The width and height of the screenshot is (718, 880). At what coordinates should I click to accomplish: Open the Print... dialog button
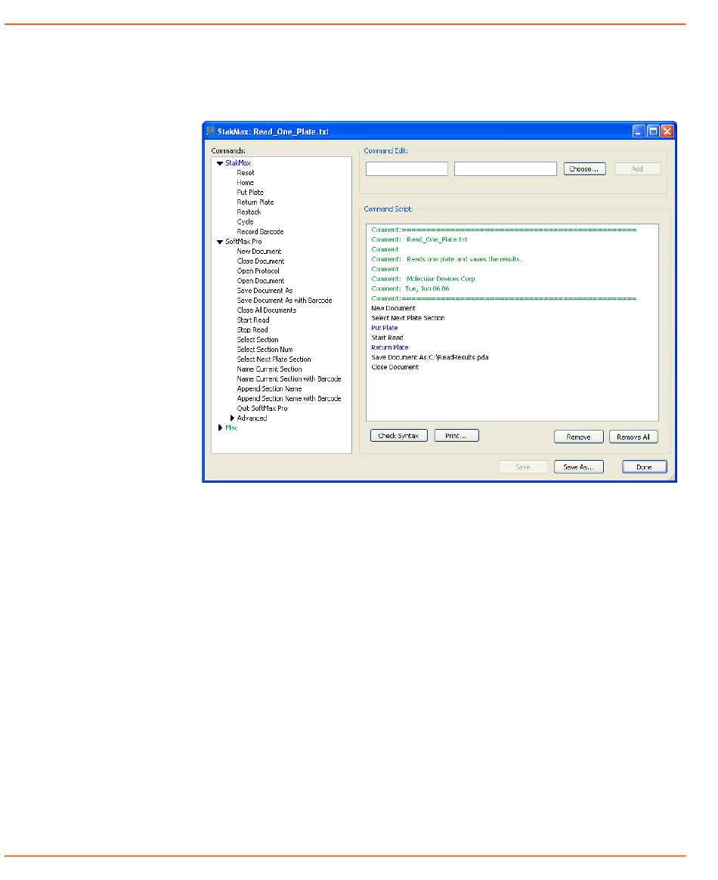pyautogui.click(x=456, y=436)
